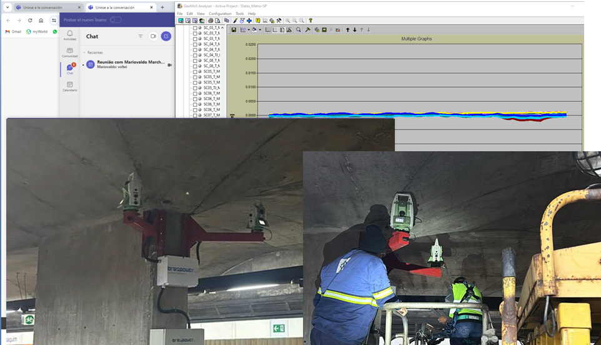
Task: Click the paint bucket fill icon on graph toolbar
Action: [x=254, y=29]
